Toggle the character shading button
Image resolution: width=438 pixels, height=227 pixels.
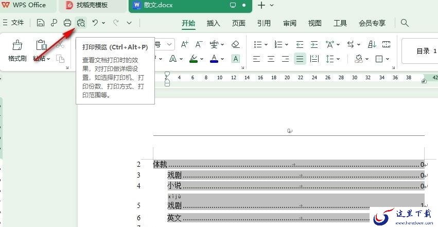click(236, 59)
